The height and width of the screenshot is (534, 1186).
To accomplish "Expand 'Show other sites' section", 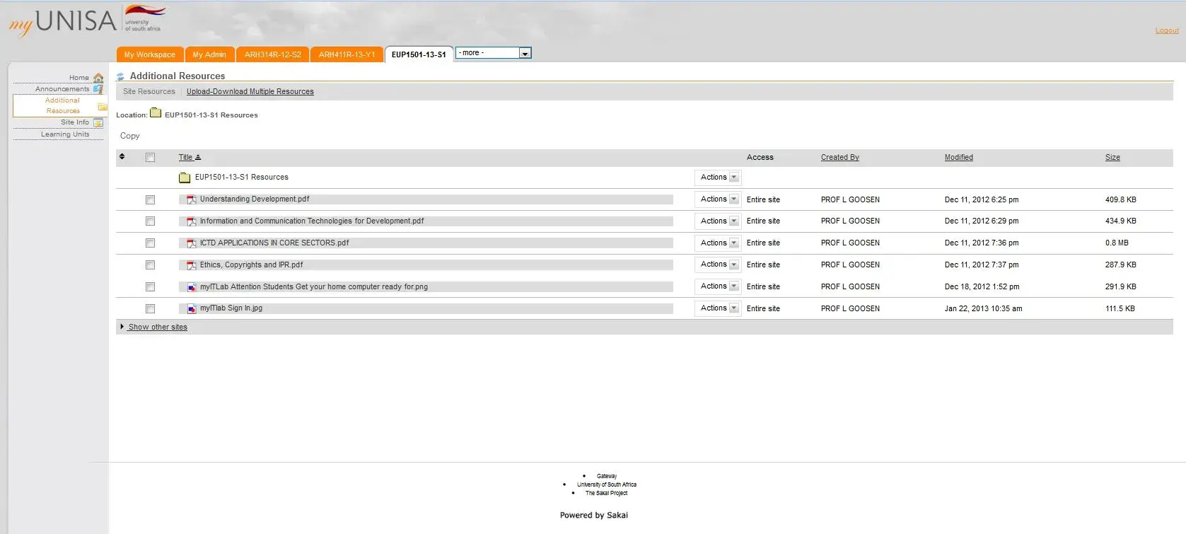I will point(157,327).
